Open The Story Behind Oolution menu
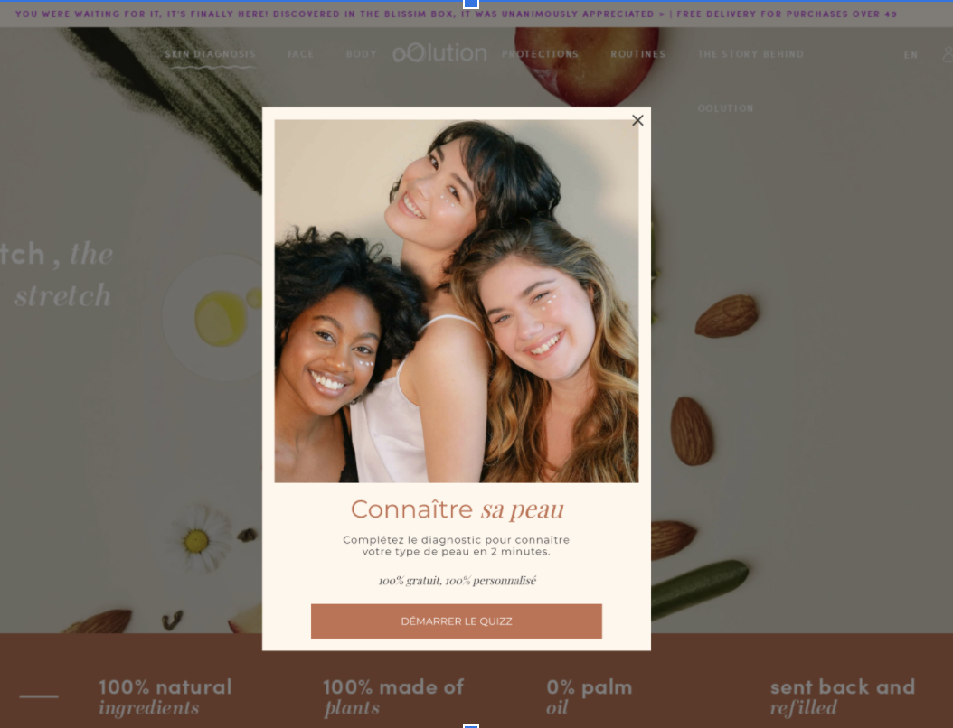 click(750, 80)
